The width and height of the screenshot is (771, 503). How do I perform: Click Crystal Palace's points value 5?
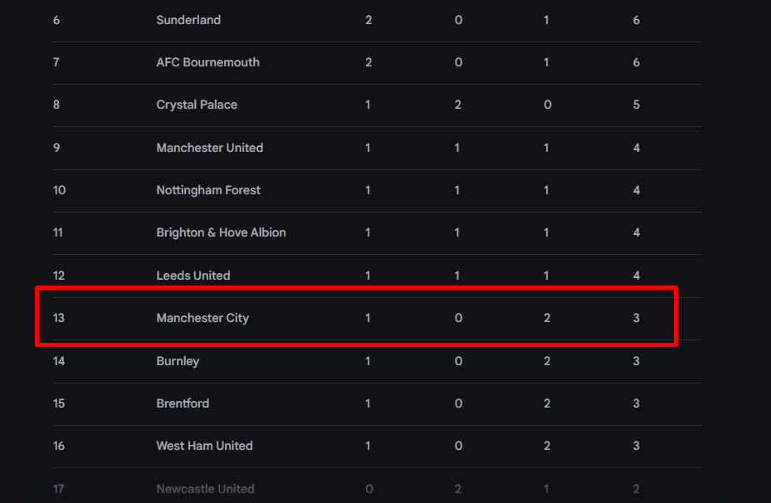(x=637, y=105)
